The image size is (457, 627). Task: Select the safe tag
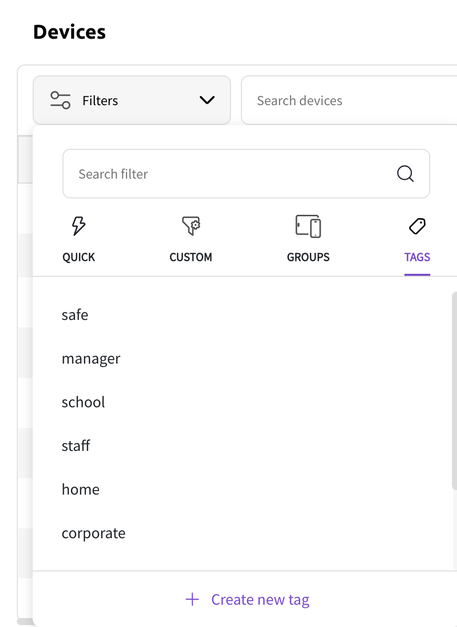pos(75,314)
